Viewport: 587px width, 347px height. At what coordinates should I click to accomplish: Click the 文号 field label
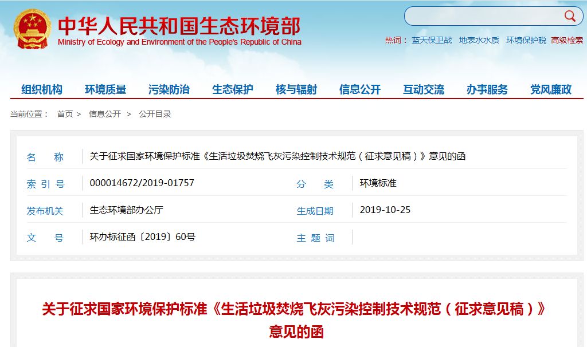click(x=45, y=238)
